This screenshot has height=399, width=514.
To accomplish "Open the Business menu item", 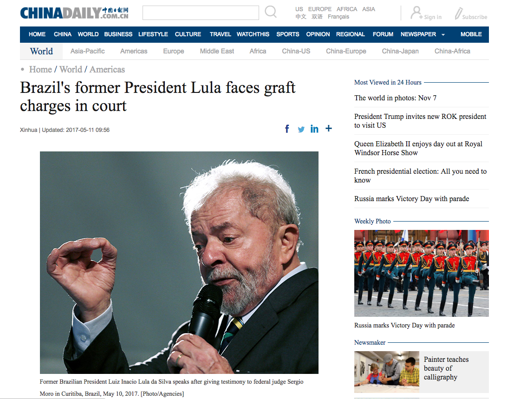I will click(118, 34).
